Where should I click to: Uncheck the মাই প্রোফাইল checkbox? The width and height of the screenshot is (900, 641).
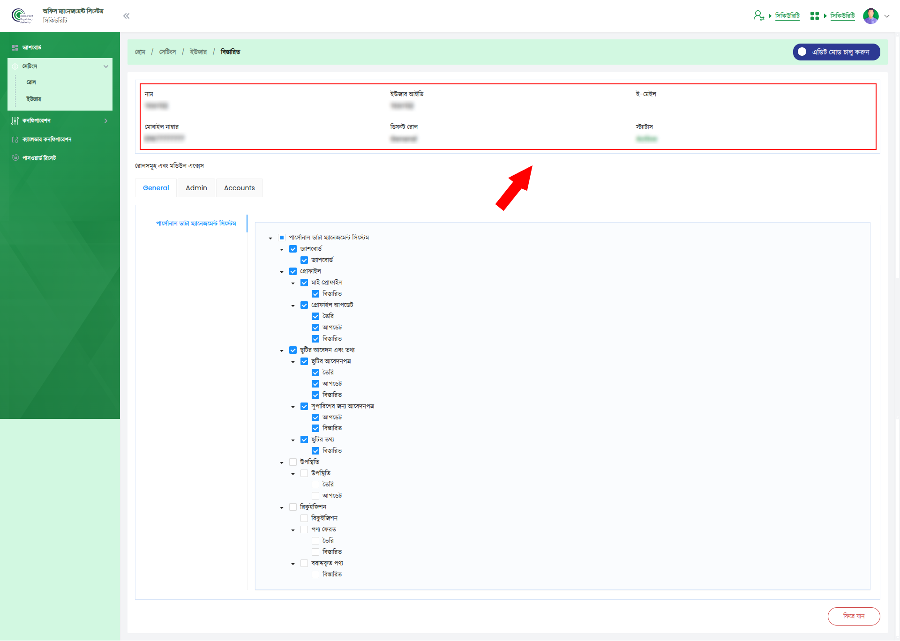click(304, 283)
